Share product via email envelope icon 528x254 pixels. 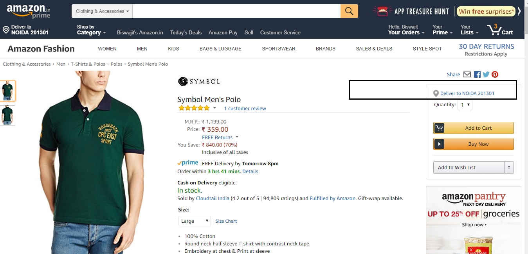click(467, 74)
